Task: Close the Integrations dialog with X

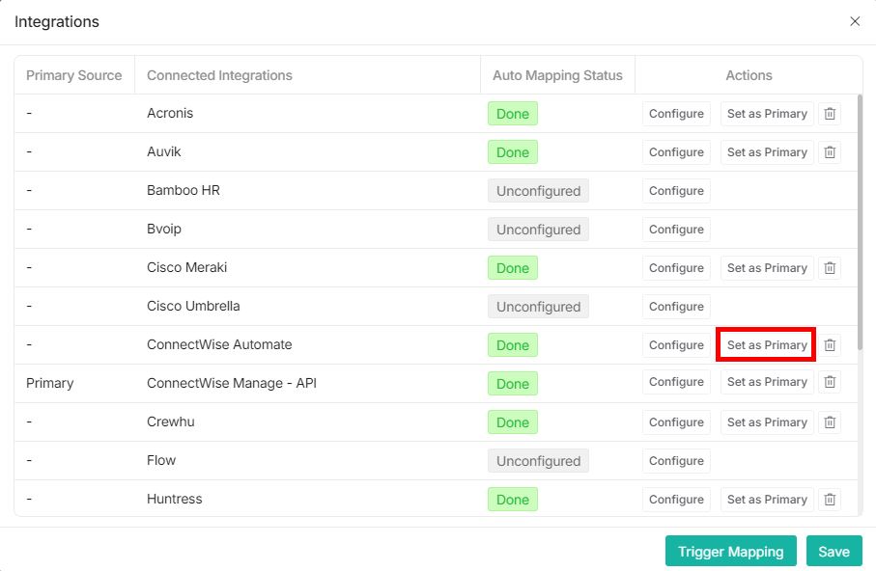Action: click(855, 21)
